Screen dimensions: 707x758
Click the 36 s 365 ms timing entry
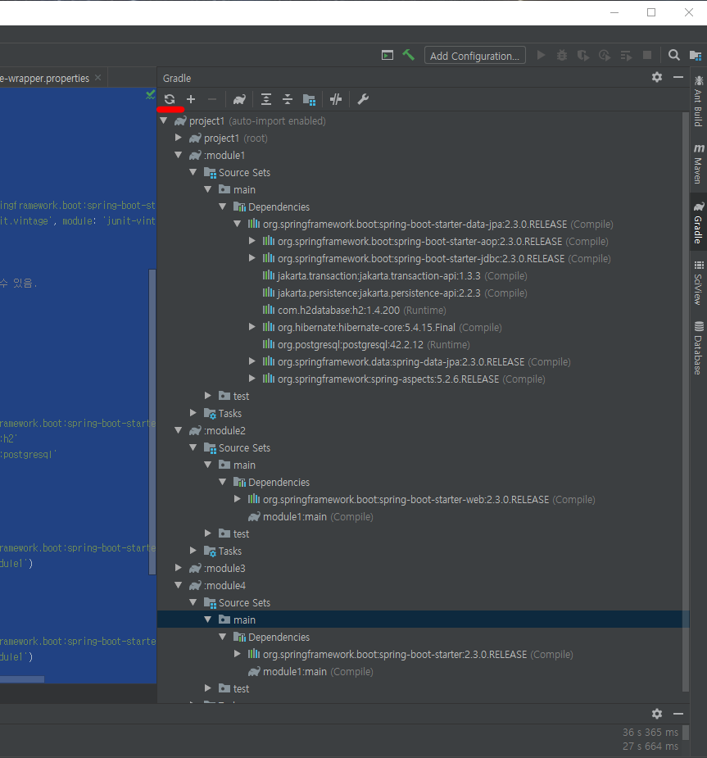[x=650, y=733]
